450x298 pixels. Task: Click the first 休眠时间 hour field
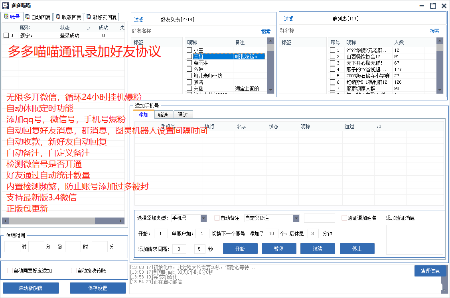tap(12, 247)
